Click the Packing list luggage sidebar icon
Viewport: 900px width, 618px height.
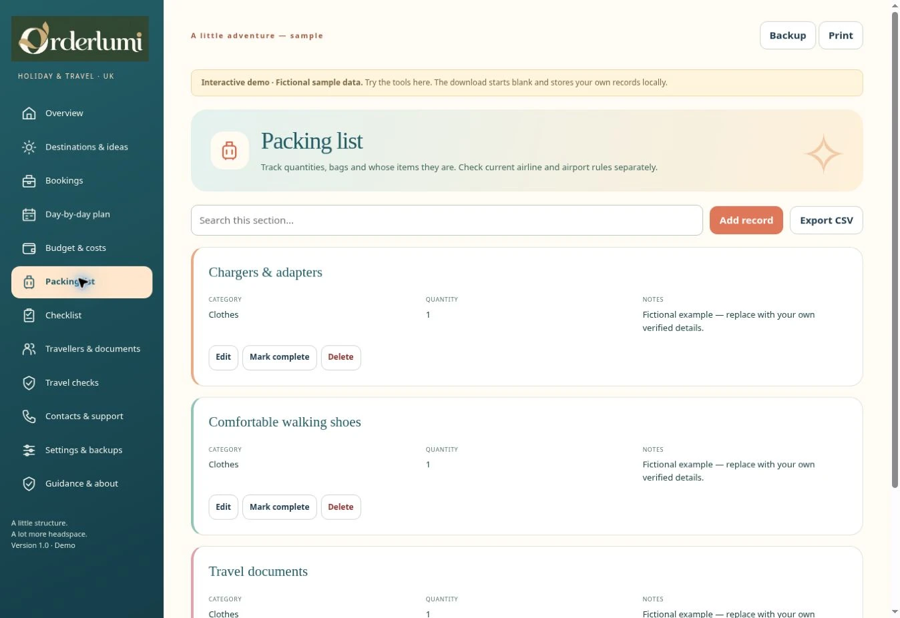[29, 282]
